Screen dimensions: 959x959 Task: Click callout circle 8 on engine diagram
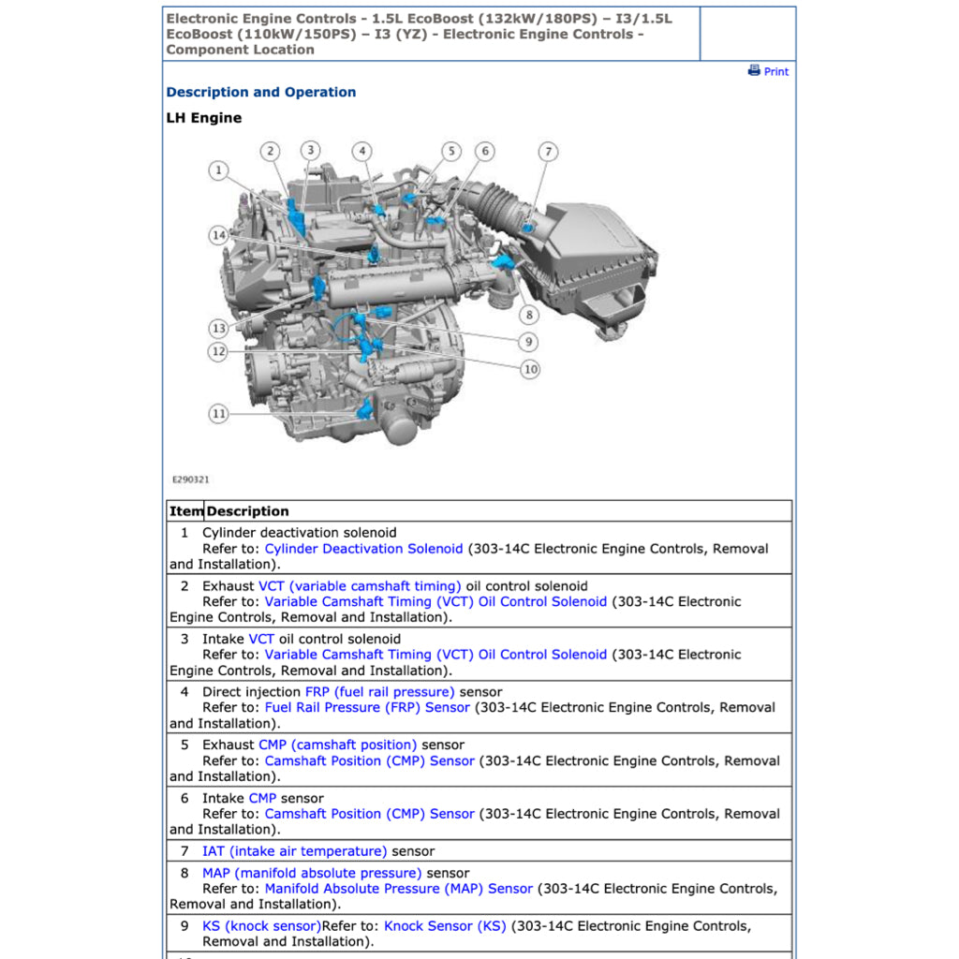(530, 316)
